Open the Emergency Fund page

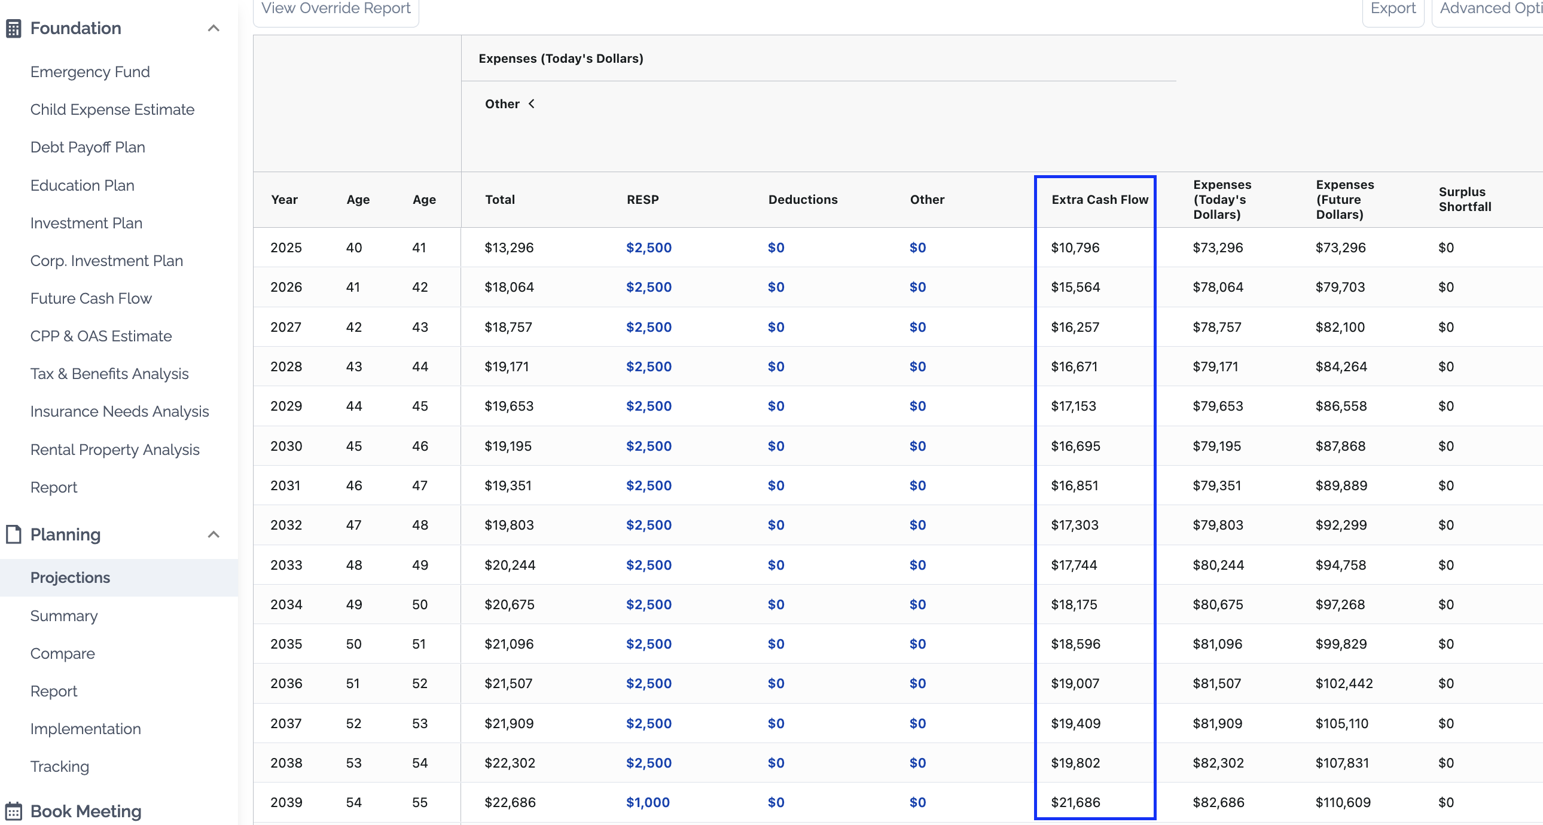point(90,72)
